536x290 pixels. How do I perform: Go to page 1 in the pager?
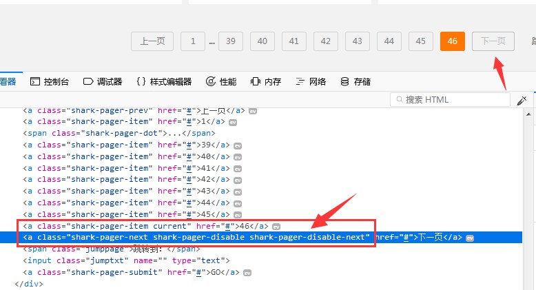(193, 41)
